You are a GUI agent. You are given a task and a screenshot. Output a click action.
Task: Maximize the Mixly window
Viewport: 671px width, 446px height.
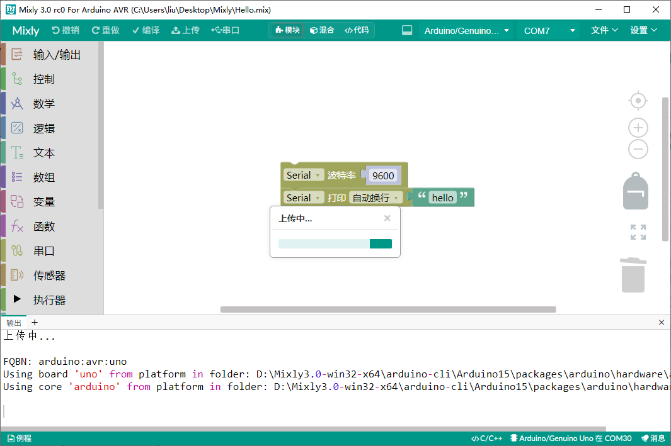tap(627, 9)
